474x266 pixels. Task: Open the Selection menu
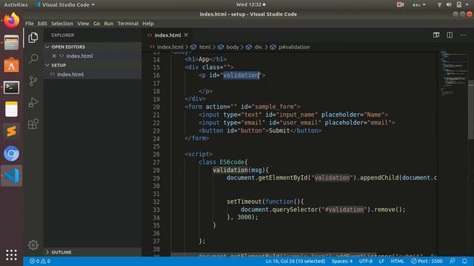62,24
